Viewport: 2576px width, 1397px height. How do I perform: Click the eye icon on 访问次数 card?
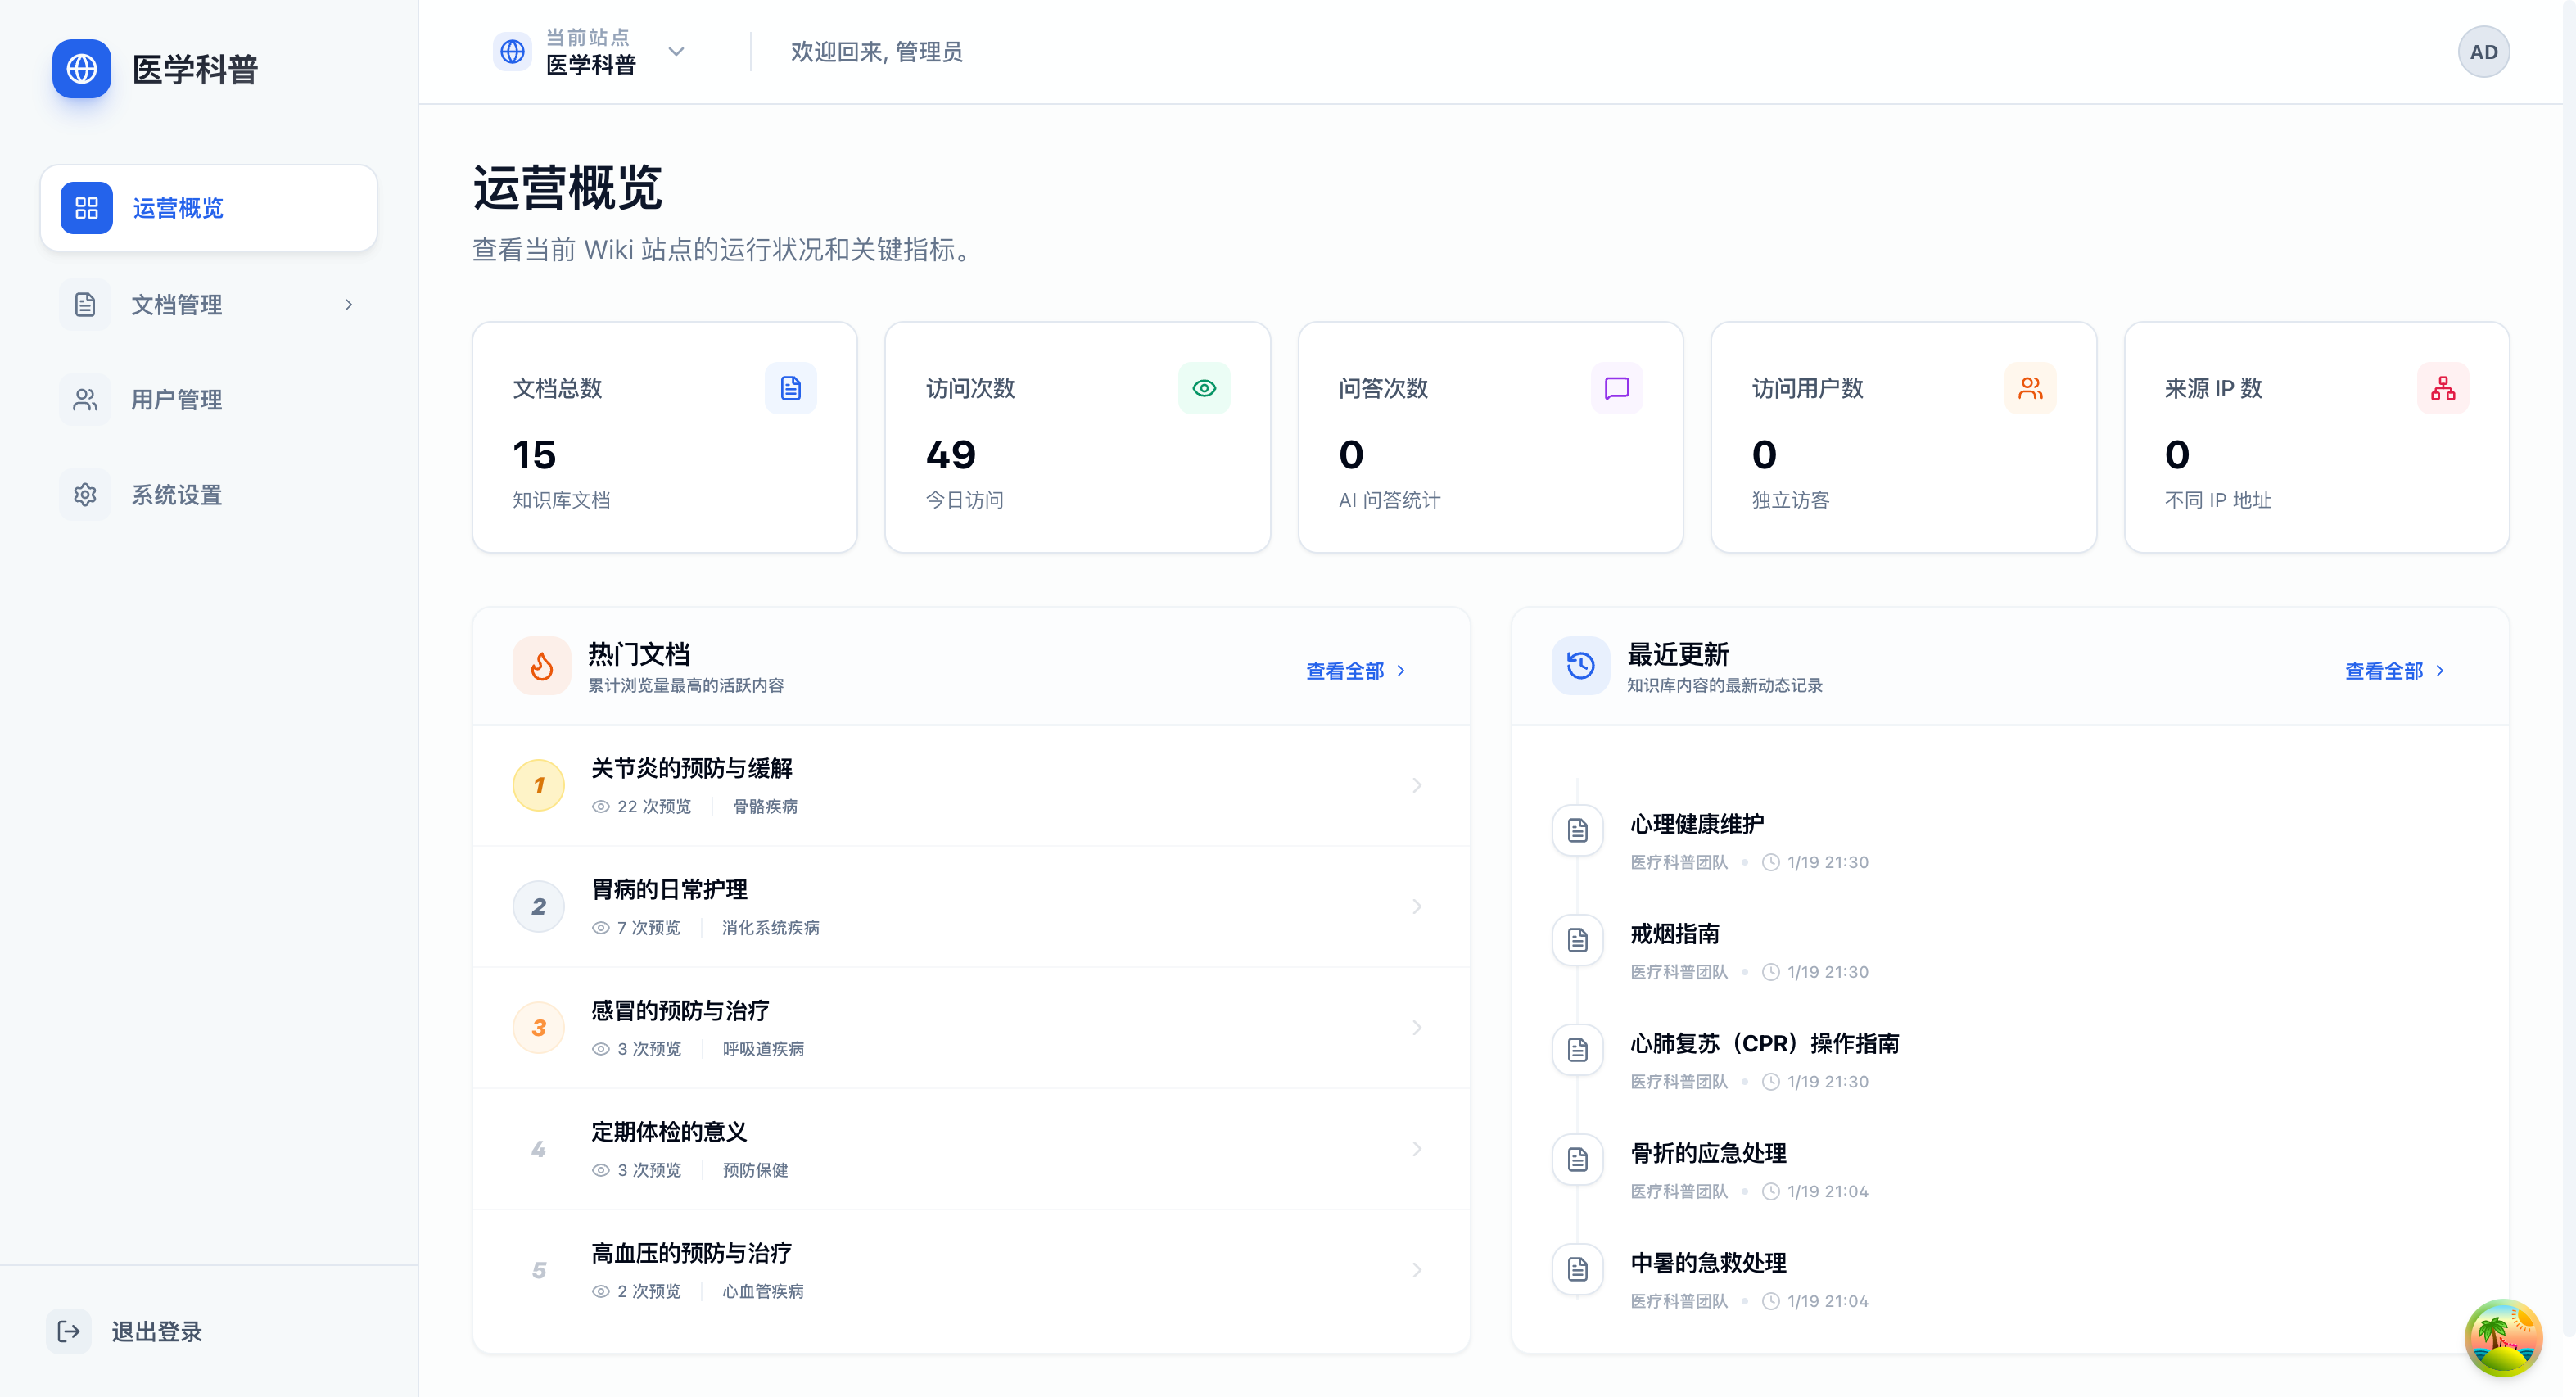1204,388
